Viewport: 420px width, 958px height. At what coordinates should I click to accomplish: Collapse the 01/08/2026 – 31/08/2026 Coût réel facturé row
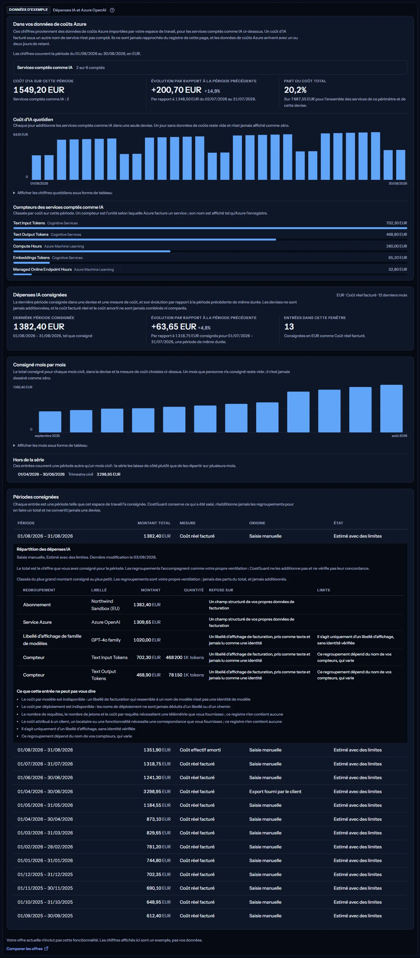[x=210, y=536]
